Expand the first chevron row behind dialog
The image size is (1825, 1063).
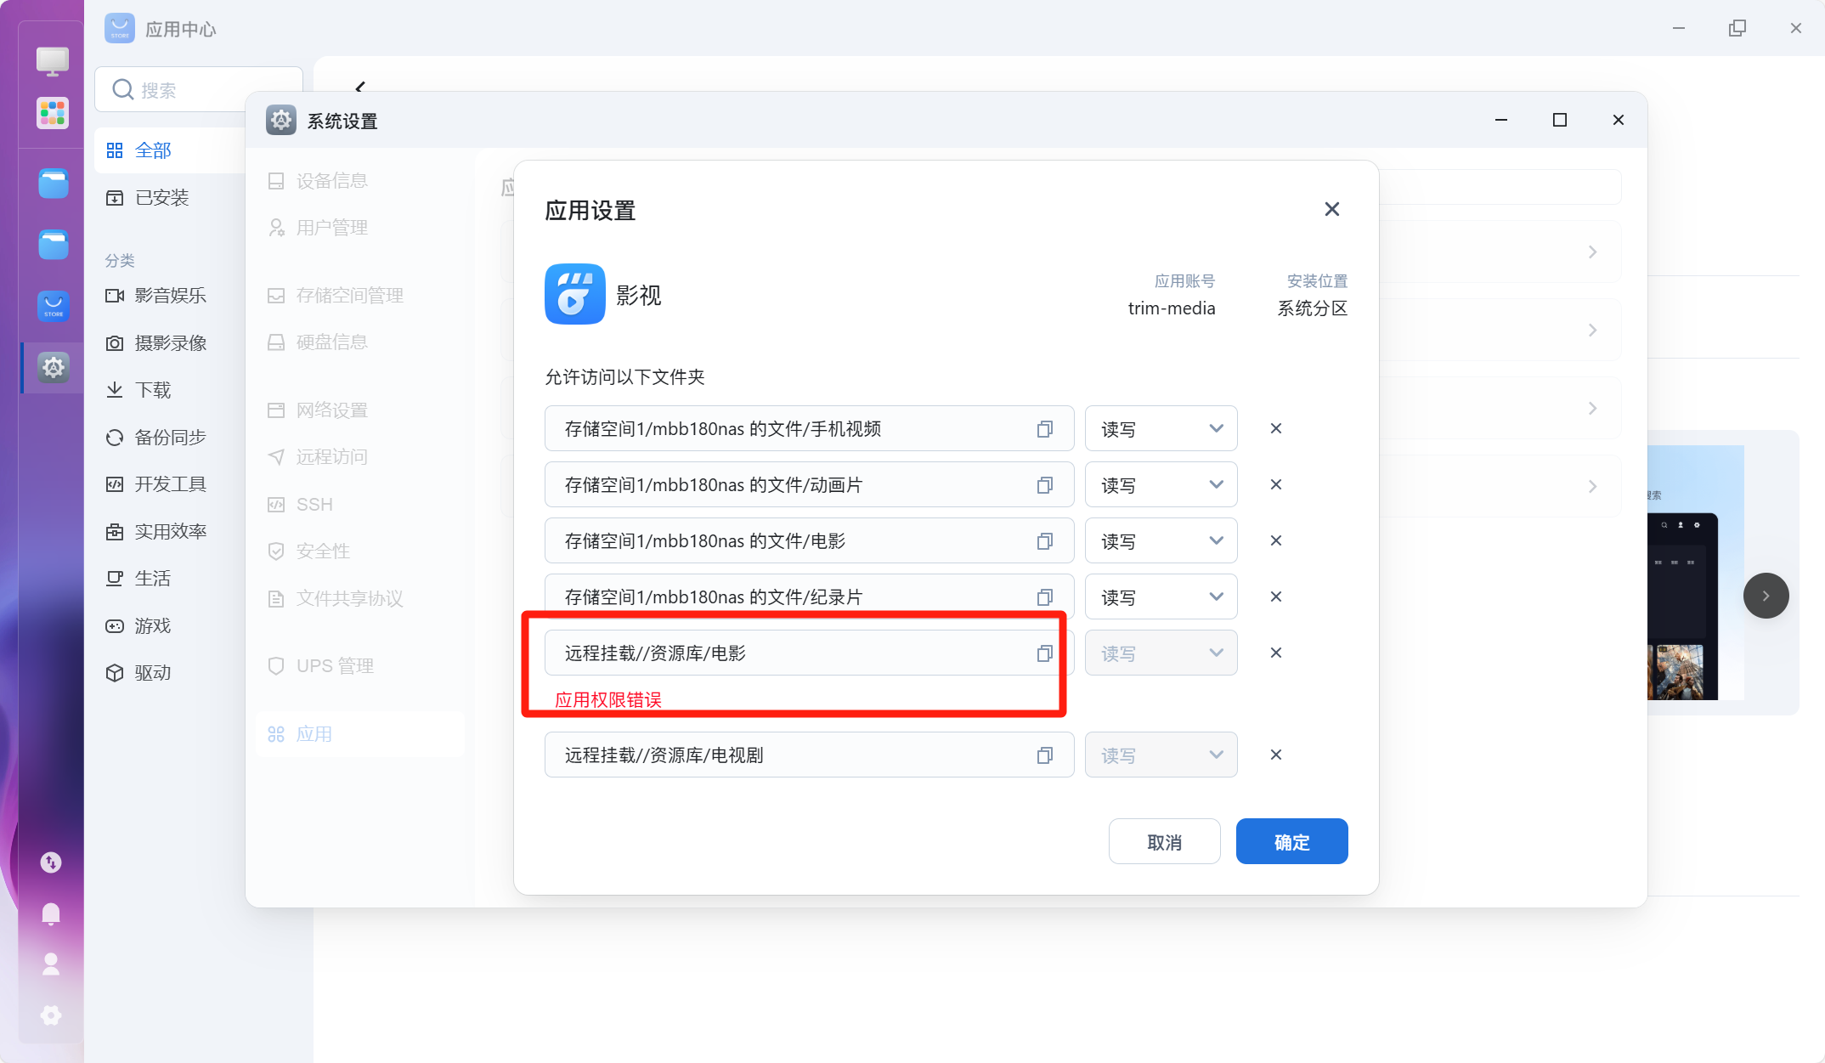tap(1592, 252)
